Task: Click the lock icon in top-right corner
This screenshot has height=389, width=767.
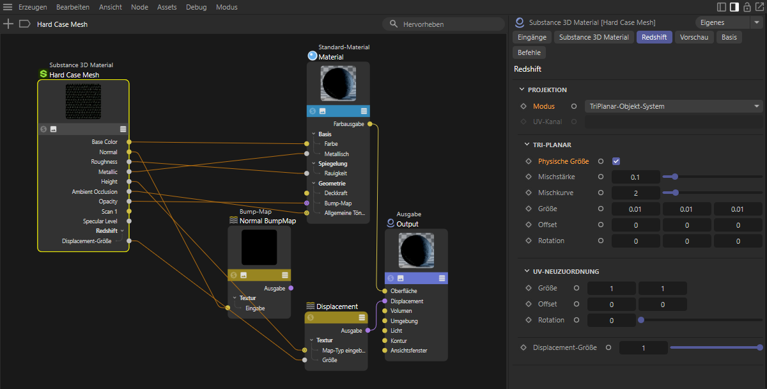Action: click(746, 7)
